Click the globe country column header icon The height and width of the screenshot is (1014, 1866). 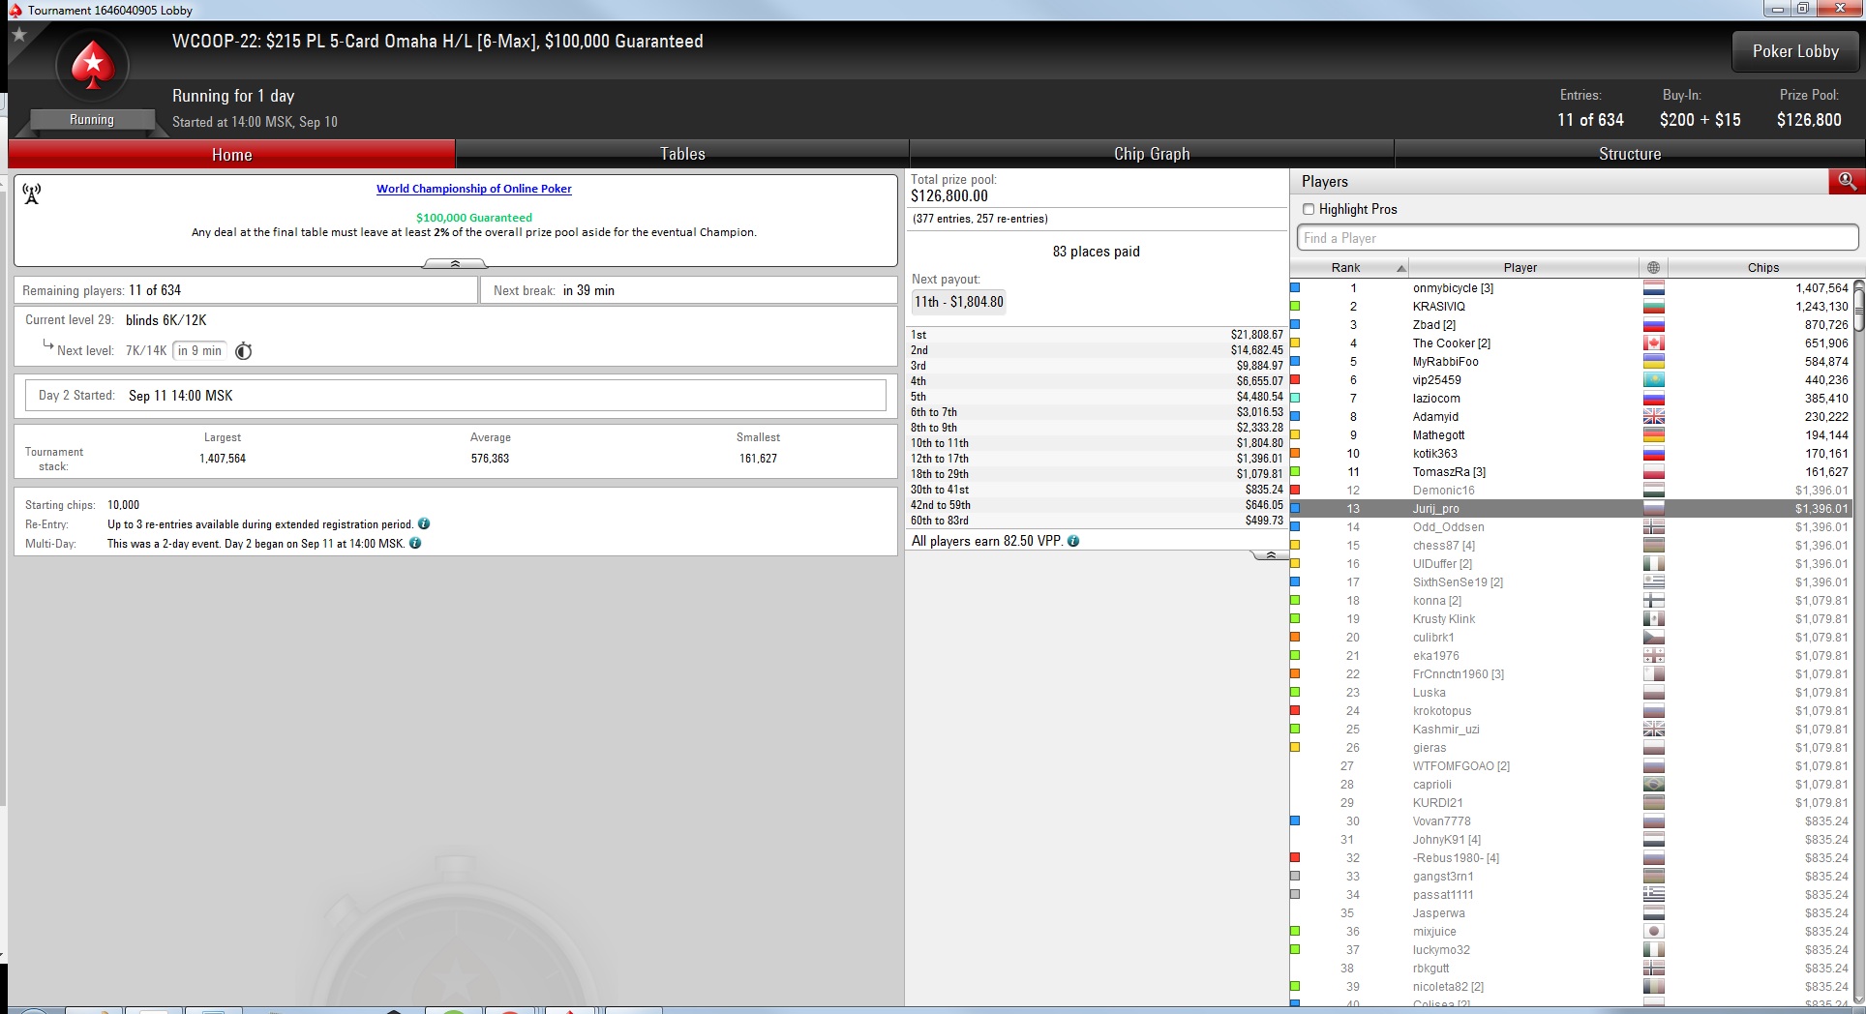(1653, 268)
